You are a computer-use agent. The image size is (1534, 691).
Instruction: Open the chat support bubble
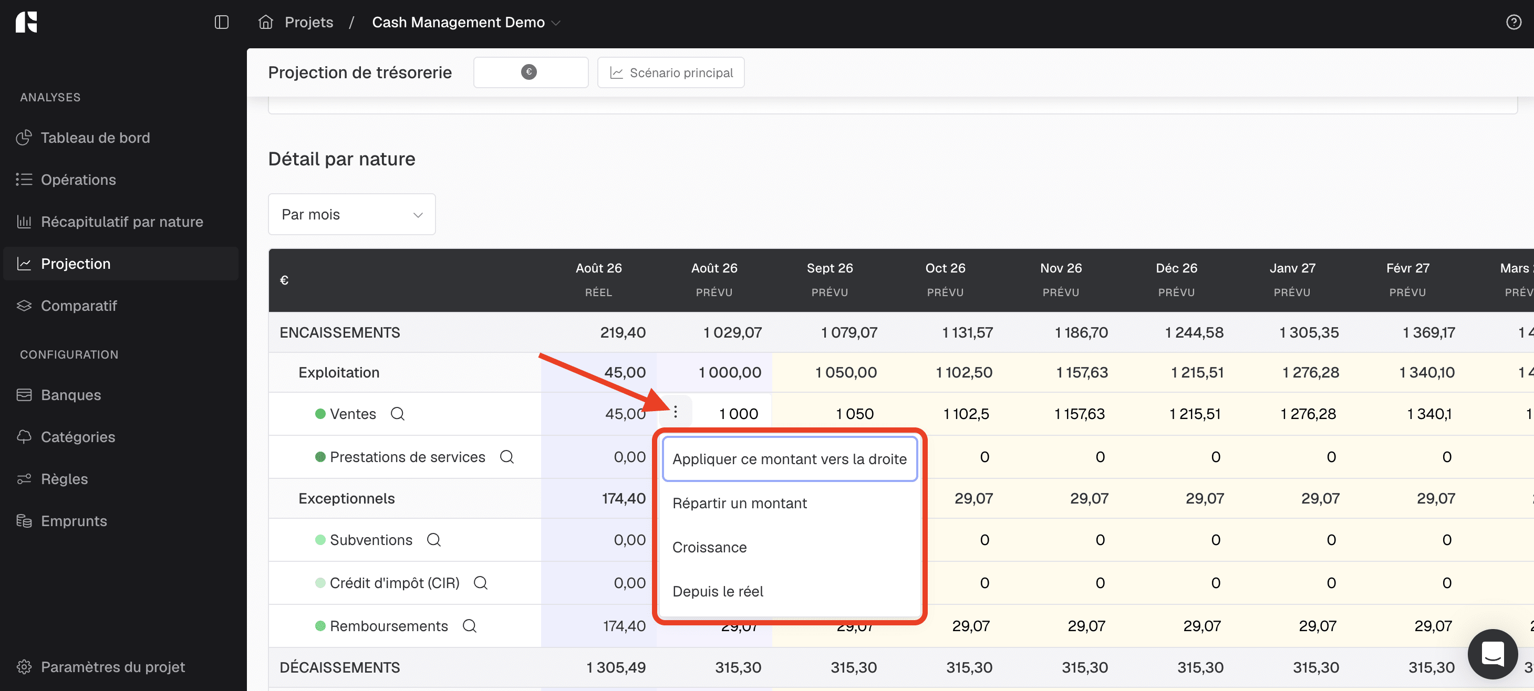[x=1492, y=654]
